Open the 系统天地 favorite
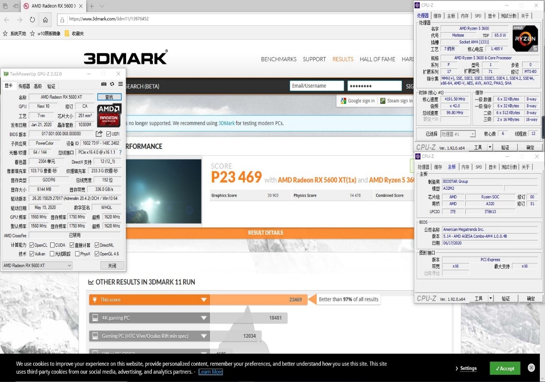Screen dimensions: 545x382 [x=14, y=33]
